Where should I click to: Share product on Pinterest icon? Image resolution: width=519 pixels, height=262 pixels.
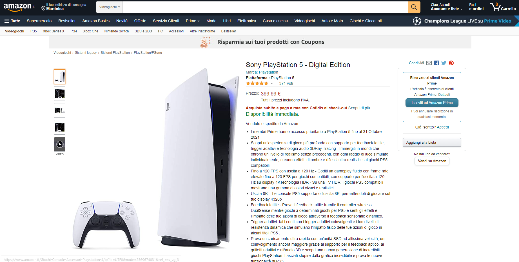click(451, 63)
